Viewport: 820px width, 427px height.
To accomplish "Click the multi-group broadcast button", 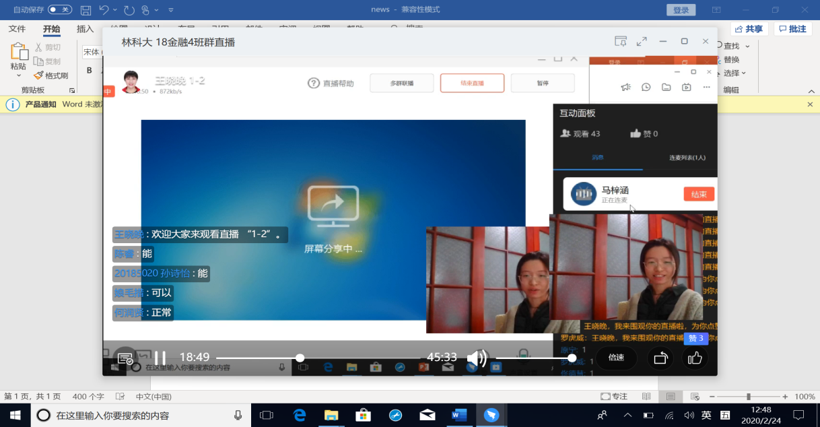I will coord(402,84).
